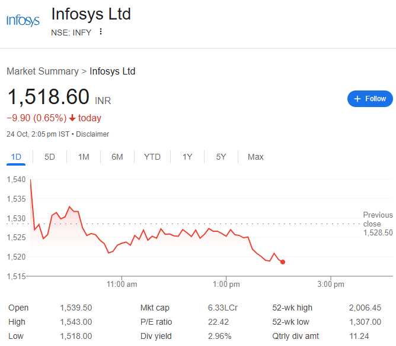Select the YTD chart tab
Screen dimensions: 396x346
(152, 157)
